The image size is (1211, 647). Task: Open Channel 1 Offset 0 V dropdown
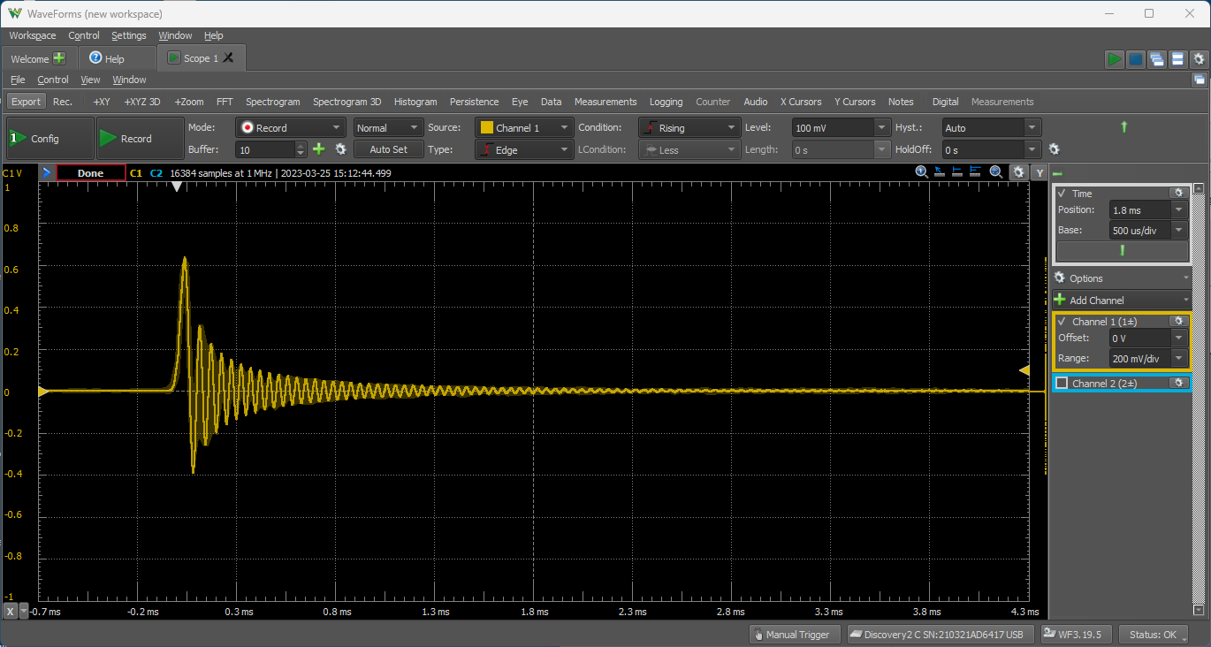pos(1179,338)
